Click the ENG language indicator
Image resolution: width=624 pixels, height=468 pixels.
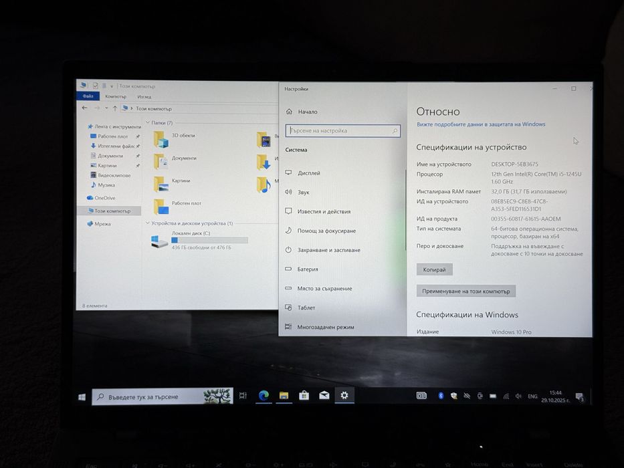[532, 396]
